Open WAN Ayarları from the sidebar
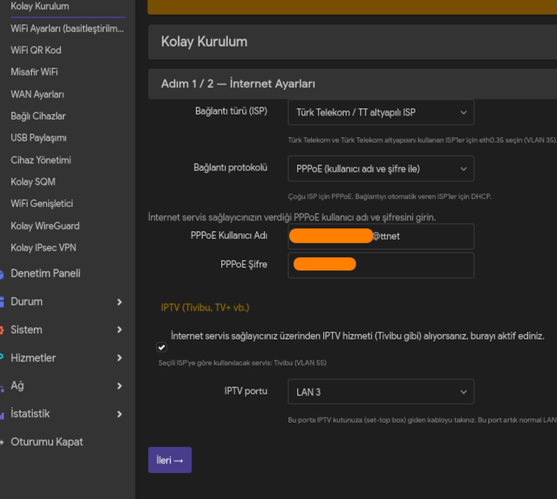The image size is (557, 499). pos(38,94)
